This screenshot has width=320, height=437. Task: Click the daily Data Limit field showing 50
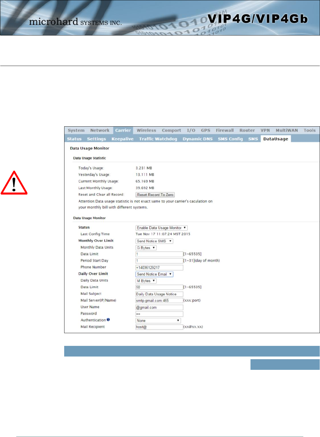coord(159,287)
